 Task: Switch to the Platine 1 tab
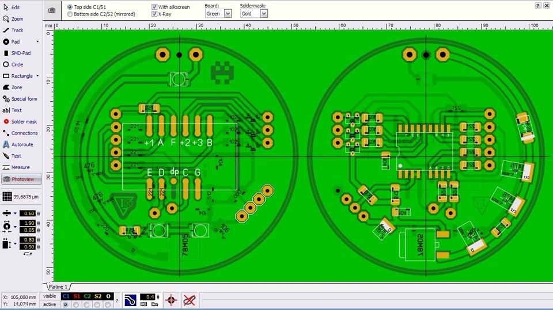tap(58, 287)
